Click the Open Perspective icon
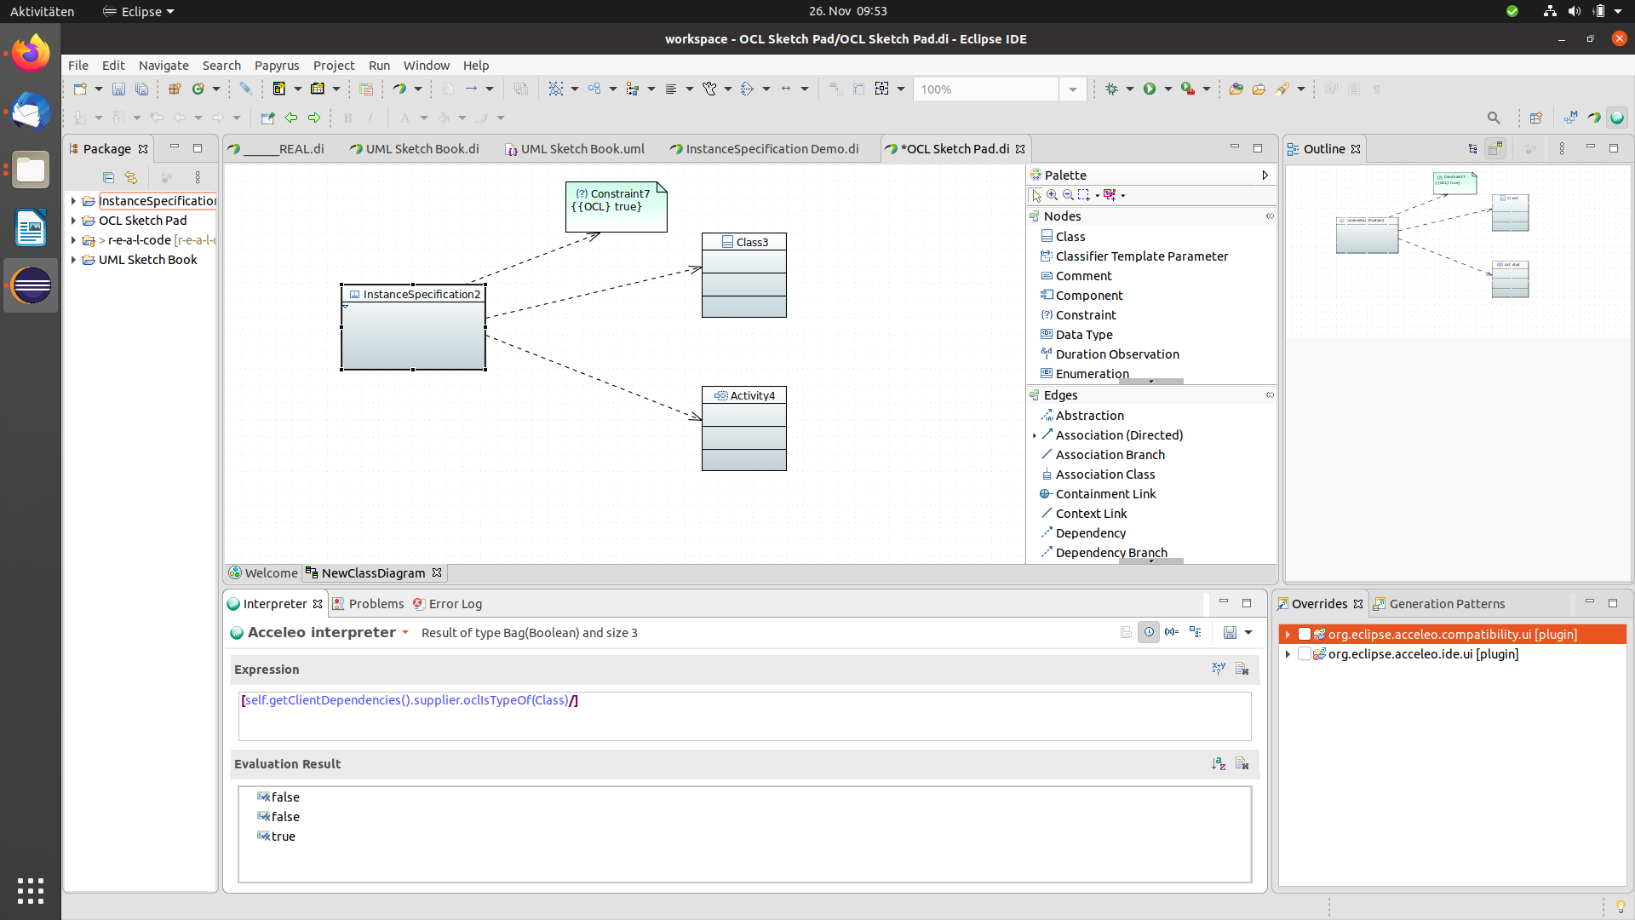 1535,118
